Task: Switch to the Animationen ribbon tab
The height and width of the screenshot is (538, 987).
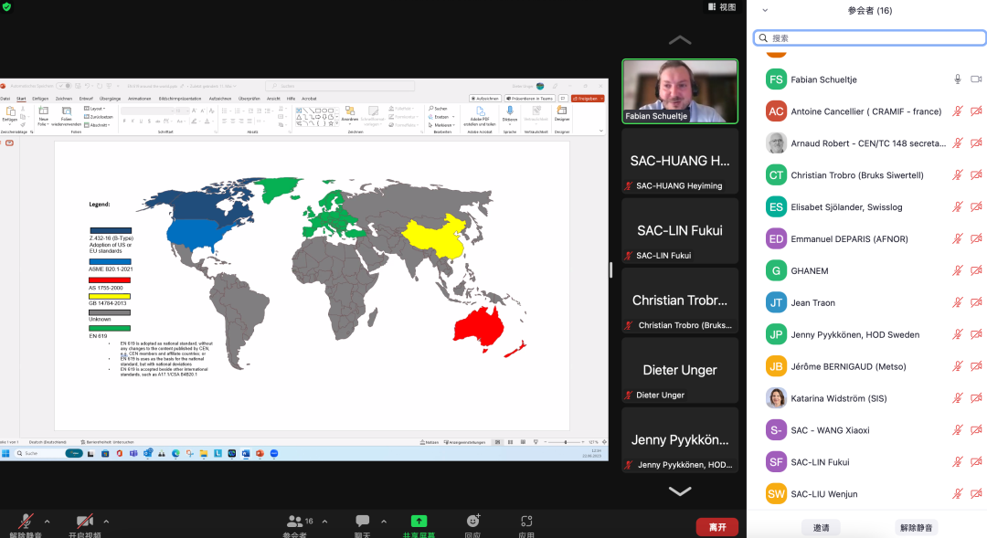Action: [139, 98]
